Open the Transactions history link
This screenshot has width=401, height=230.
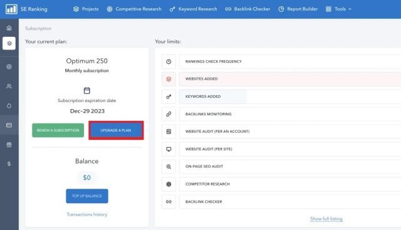click(x=87, y=214)
